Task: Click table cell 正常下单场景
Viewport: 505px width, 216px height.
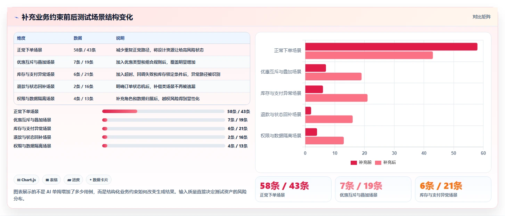Action: [x=30, y=50]
